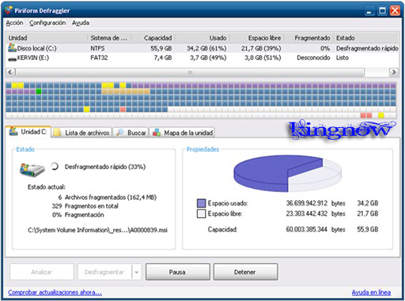405x301 pixels.
Task: Open the Ayuda menu
Action: (81, 23)
